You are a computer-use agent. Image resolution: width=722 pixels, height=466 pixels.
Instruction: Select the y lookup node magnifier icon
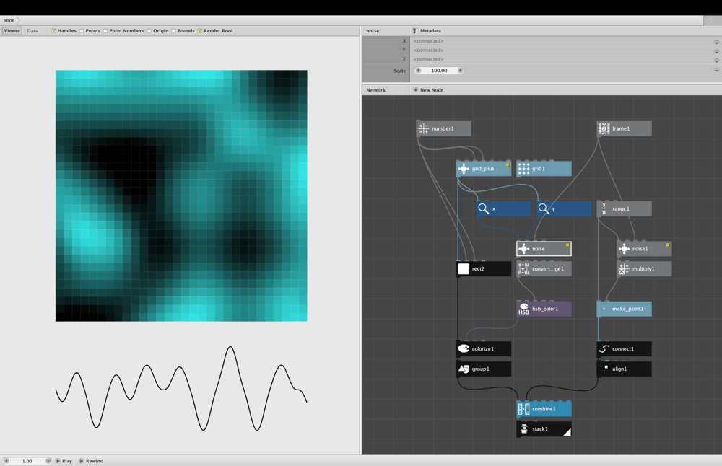click(x=544, y=209)
